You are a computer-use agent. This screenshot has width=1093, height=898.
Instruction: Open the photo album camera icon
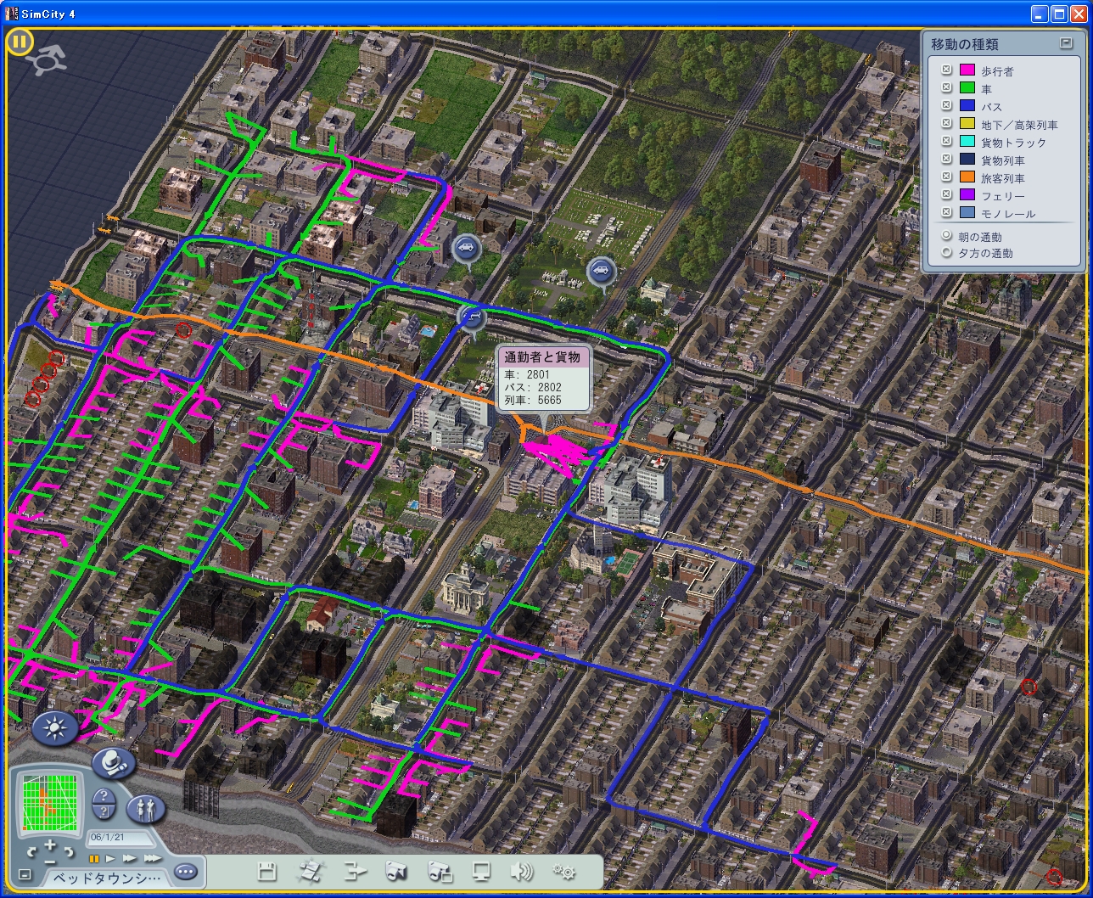click(x=440, y=871)
